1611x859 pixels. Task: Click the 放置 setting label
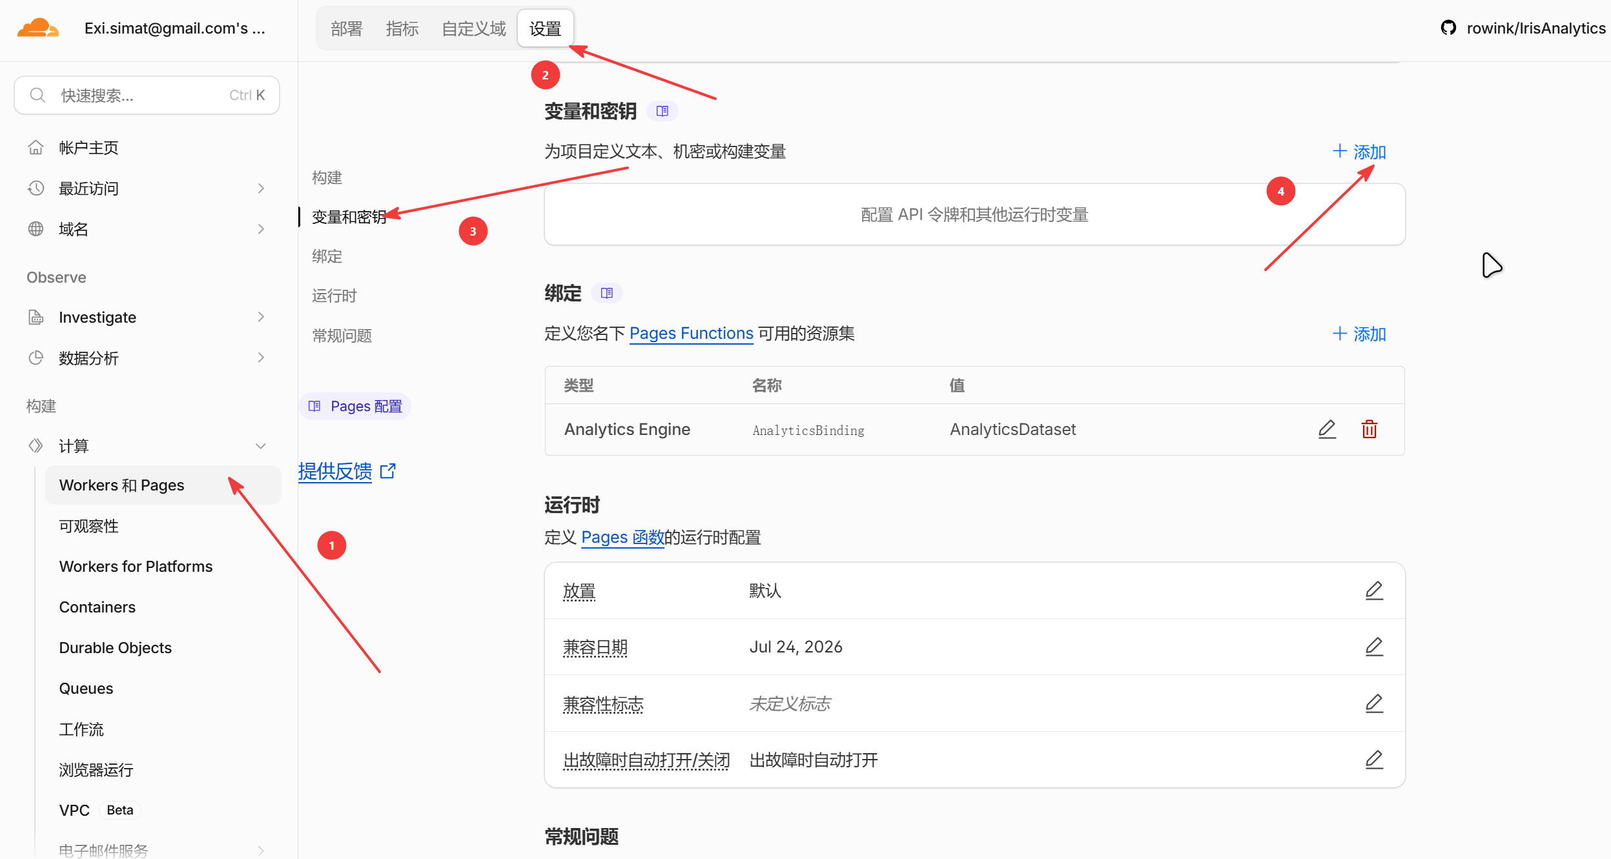[x=579, y=591]
